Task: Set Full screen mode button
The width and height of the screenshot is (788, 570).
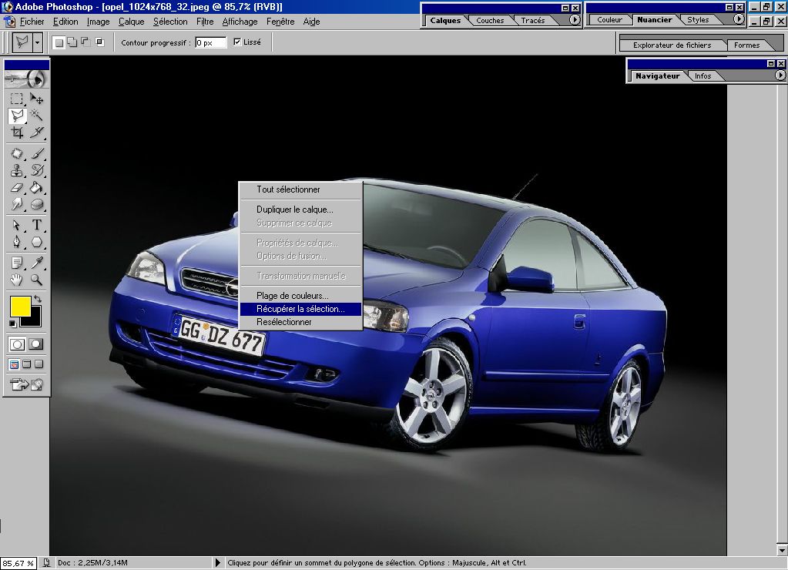Action: pos(39,364)
